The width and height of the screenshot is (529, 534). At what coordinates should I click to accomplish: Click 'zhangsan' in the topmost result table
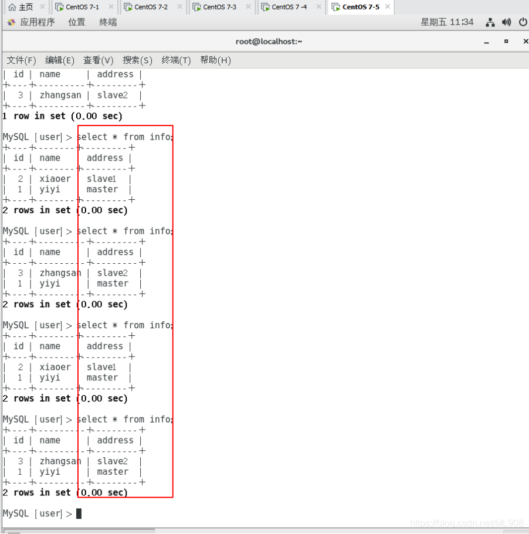point(60,96)
